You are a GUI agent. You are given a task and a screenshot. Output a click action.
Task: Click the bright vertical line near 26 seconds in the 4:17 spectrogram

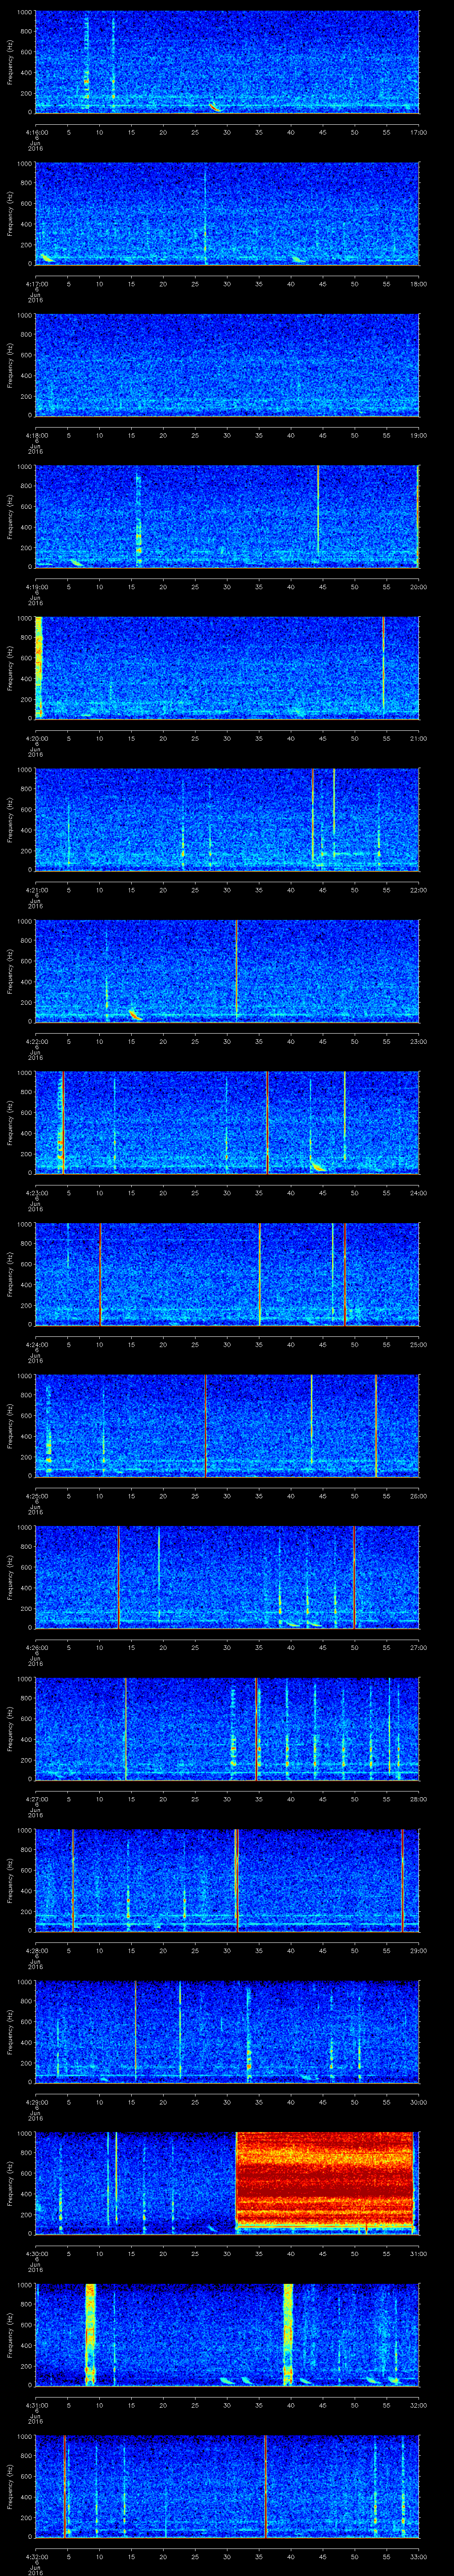pyautogui.click(x=206, y=215)
